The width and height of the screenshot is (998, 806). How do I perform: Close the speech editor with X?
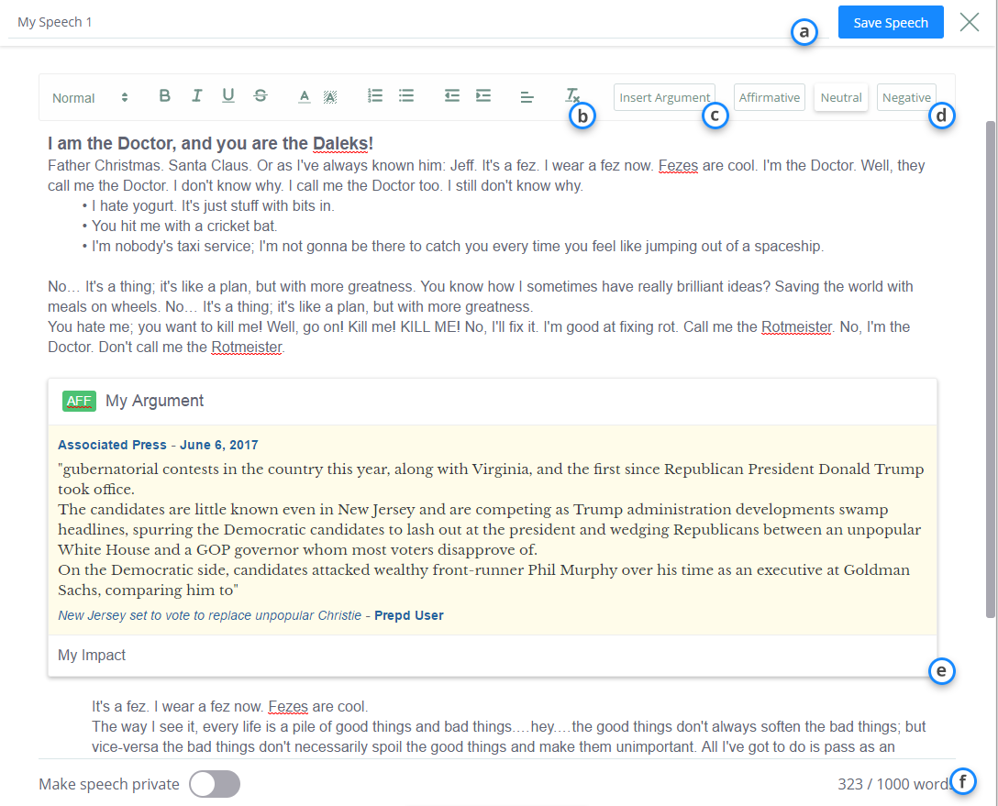pos(970,22)
